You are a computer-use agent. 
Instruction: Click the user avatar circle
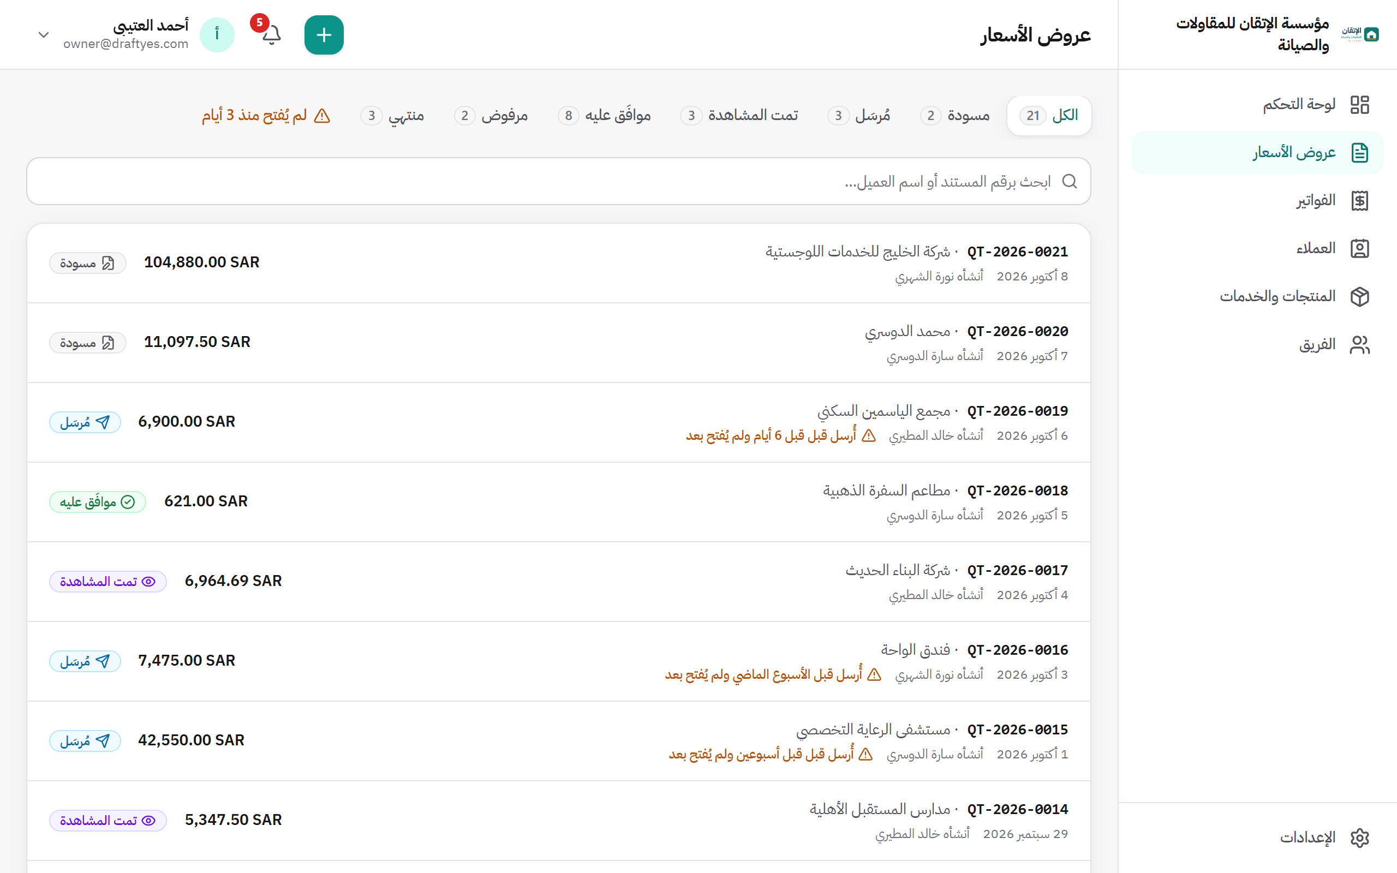tap(217, 34)
